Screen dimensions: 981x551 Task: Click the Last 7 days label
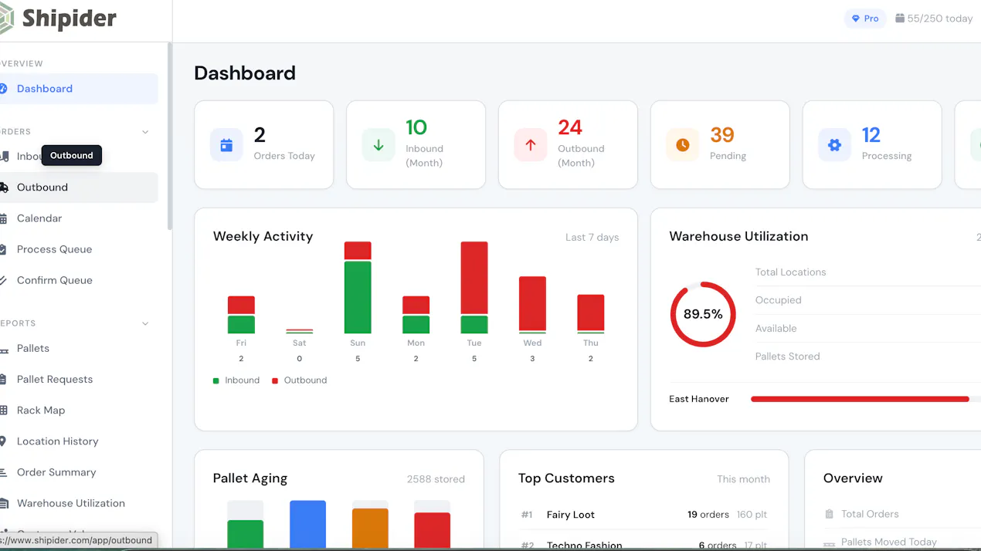tap(592, 237)
